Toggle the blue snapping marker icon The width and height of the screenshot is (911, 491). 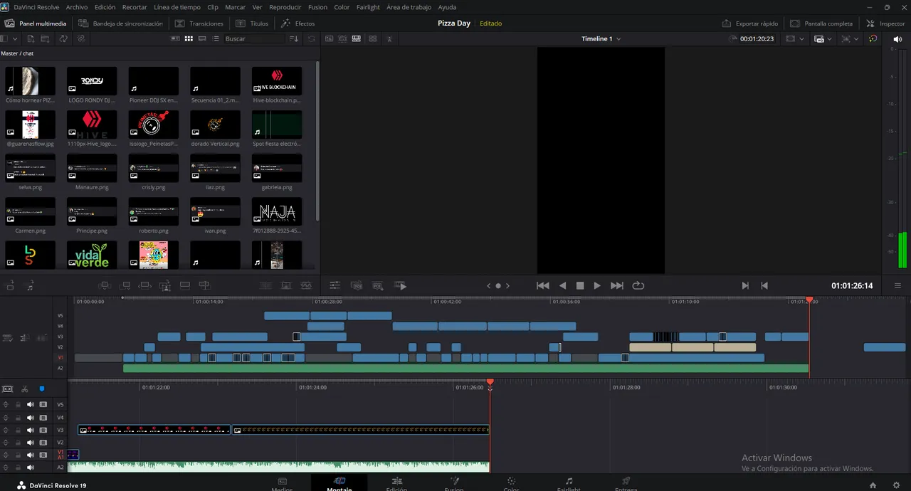coord(42,389)
